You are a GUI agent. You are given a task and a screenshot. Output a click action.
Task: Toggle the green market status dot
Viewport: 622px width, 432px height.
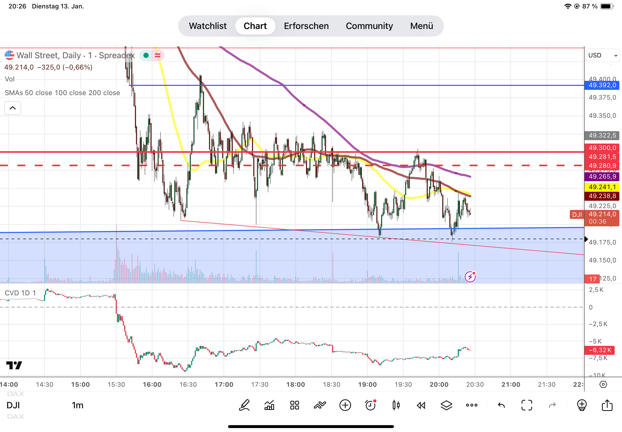(146, 56)
